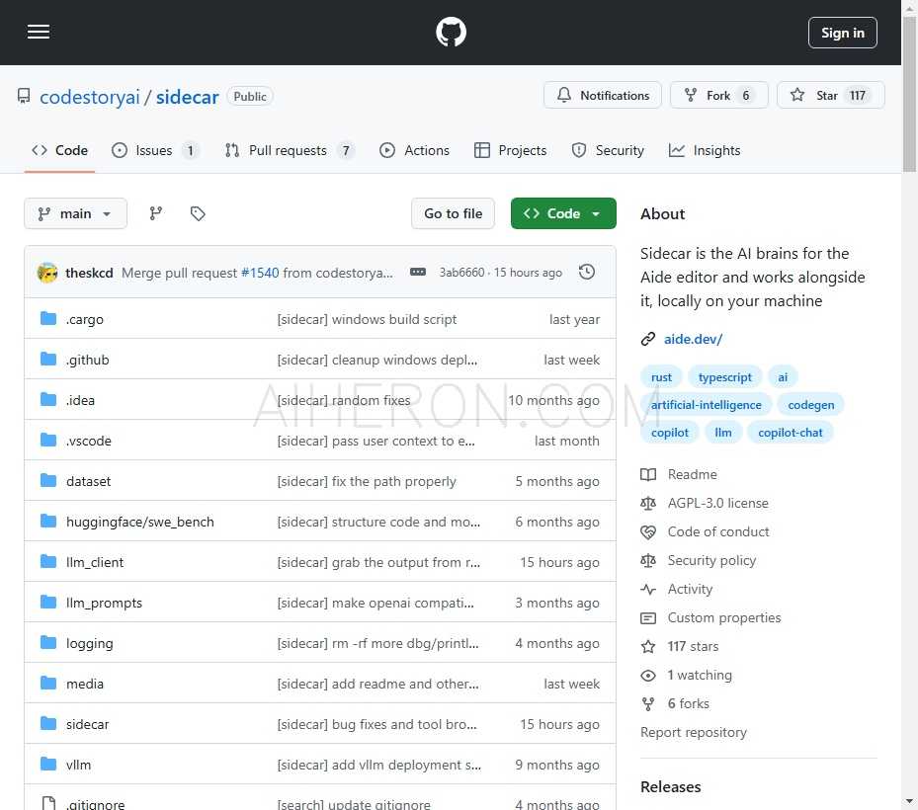Open the media folder
This screenshot has width=918, height=810.
85,684
